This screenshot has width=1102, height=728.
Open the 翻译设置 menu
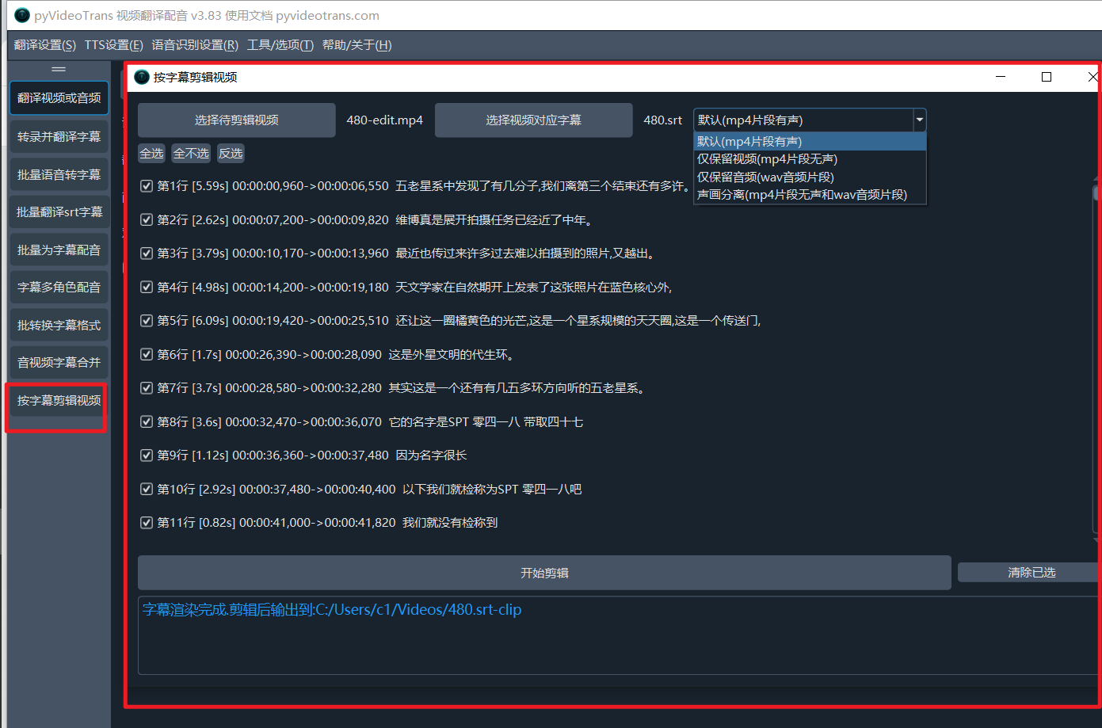[x=45, y=45]
